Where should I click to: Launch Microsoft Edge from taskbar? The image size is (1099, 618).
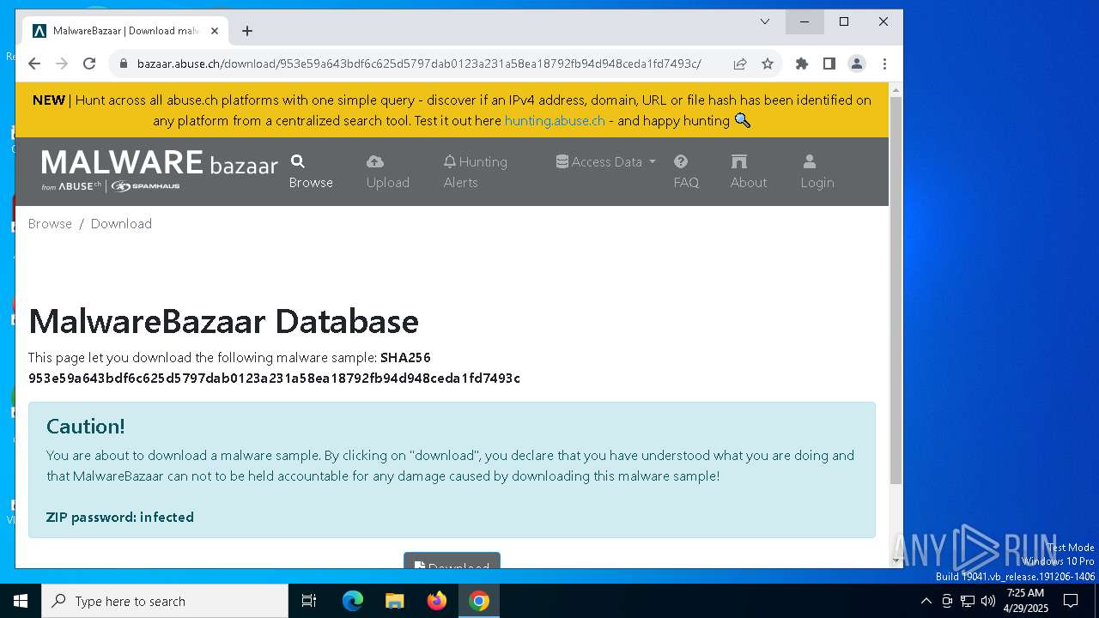coord(353,601)
